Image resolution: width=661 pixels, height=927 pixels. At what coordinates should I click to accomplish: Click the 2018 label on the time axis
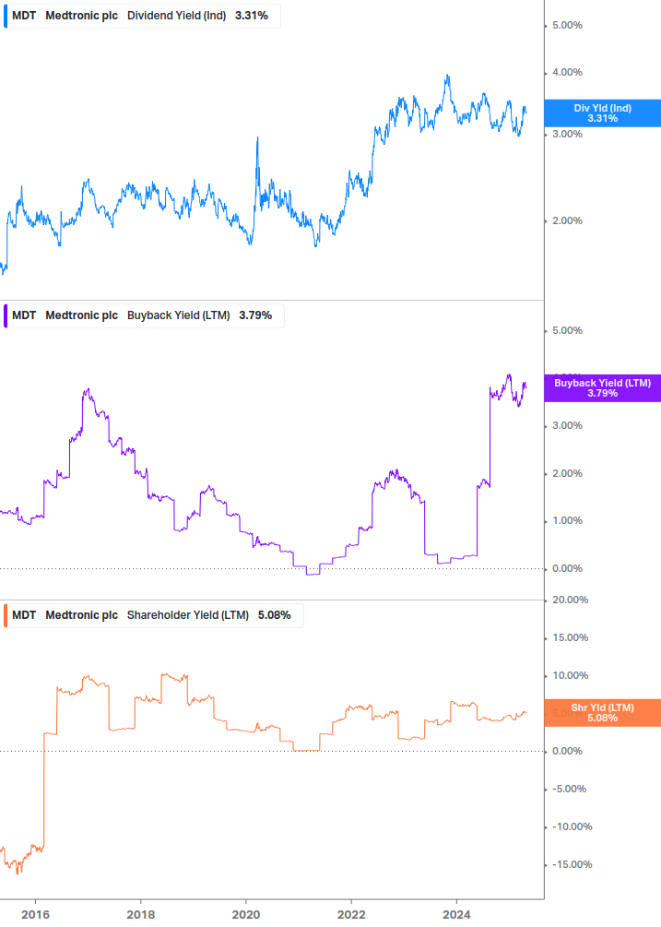pos(140,915)
